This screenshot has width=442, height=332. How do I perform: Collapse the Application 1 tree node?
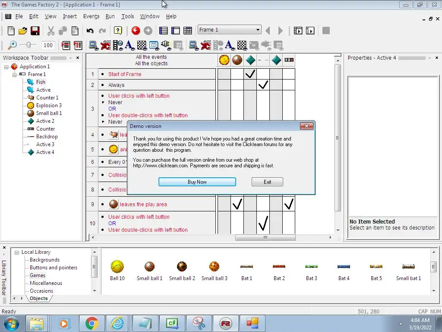click(x=6, y=67)
